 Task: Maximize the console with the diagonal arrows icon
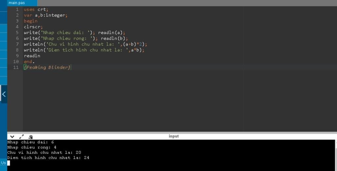coord(21,137)
